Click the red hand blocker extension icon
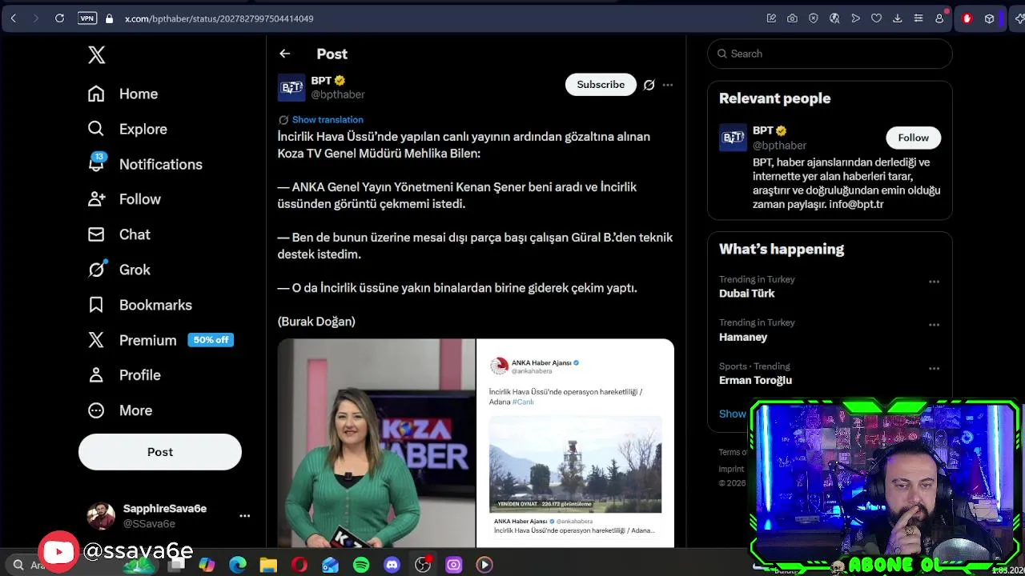 [967, 18]
